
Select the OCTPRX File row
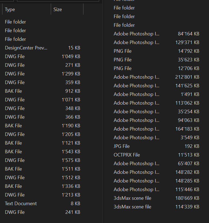pyautogui.click(x=127, y=155)
